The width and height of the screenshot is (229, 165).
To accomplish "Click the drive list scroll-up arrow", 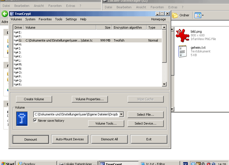I will point(164,27).
